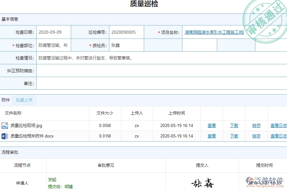287x191 pixels.
Task: View (查看) the 质量巡检现场.jpg attachment
Action: 211,125
